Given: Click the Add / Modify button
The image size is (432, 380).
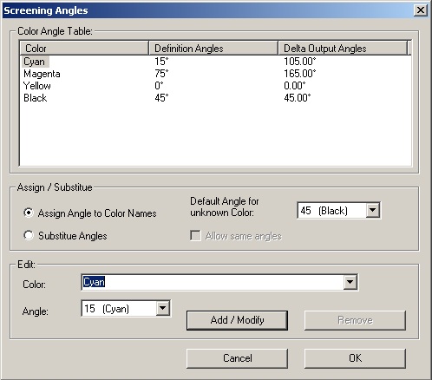Looking at the screenshot, I should (x=237, y=320).
